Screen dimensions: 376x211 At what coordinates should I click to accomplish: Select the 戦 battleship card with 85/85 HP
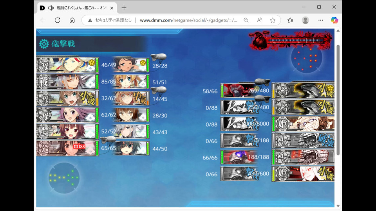[x=67, y=82]
